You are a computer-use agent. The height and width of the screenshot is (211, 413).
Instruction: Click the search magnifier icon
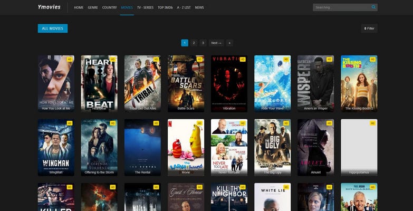click(x=373, y=7)
